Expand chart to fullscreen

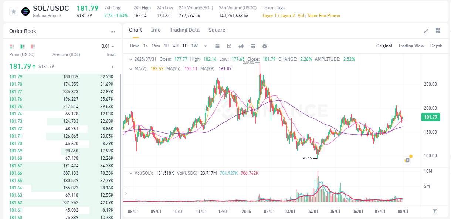point(426,31)
